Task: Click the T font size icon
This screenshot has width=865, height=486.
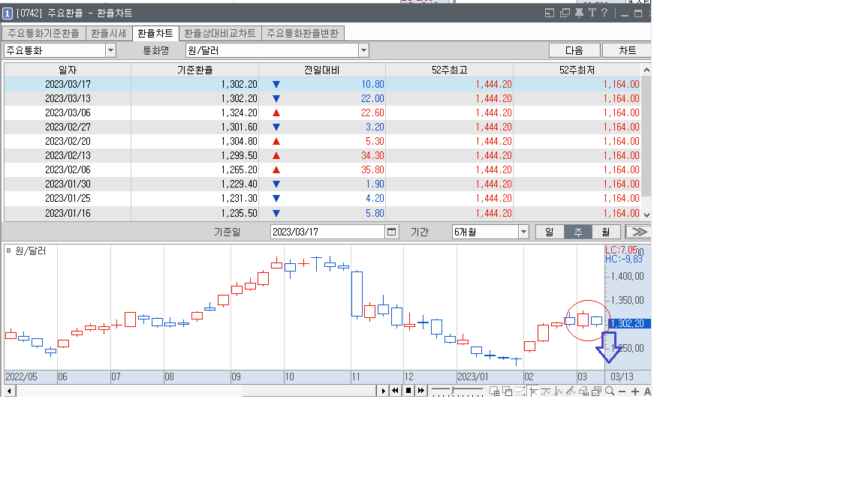Action: coord(592,13)
